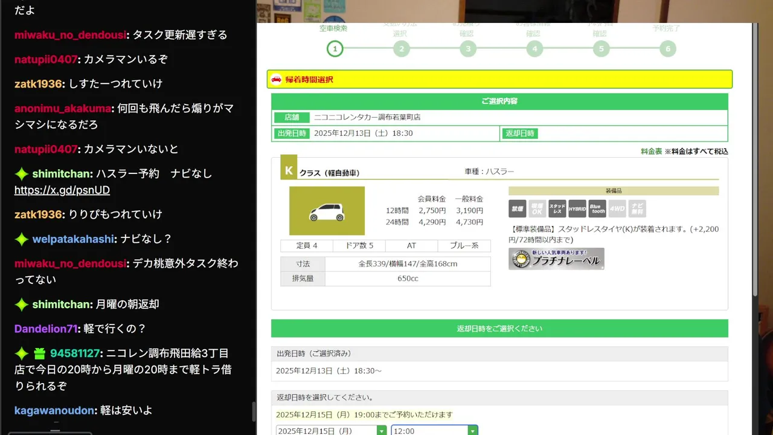Click the Bluetooth equipment icon

[597, 209]
